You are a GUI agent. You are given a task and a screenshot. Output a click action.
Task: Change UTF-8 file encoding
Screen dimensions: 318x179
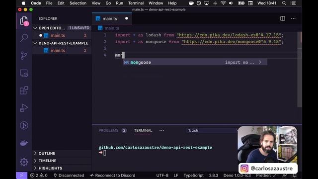(162, 176)
